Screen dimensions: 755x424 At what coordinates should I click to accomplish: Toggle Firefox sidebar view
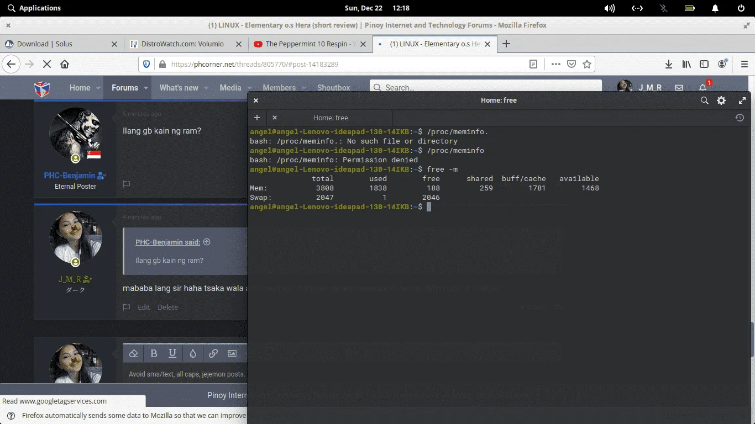(x=704, y=64)
